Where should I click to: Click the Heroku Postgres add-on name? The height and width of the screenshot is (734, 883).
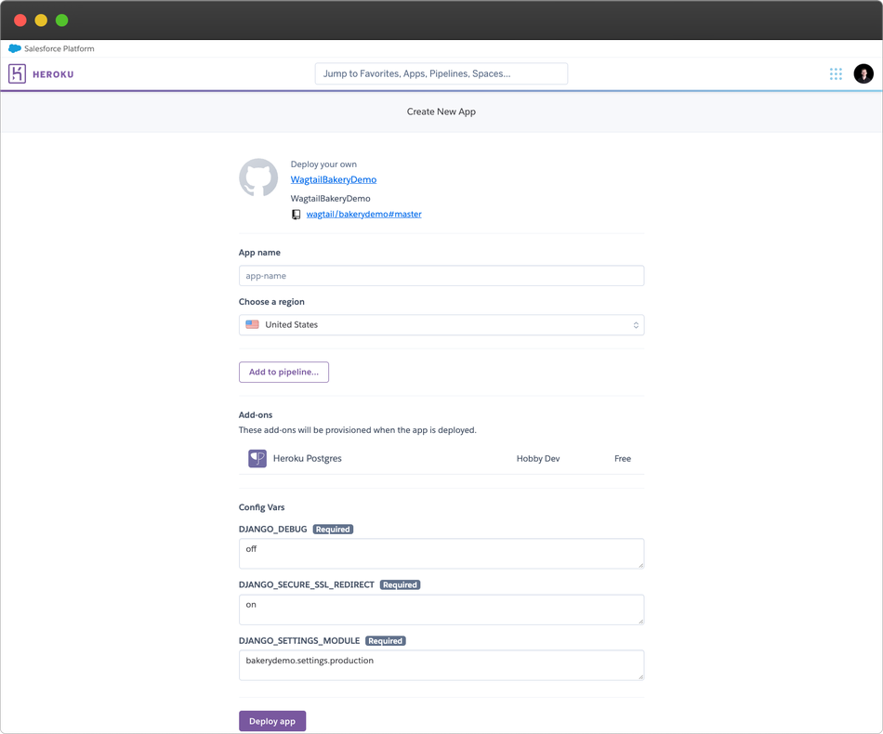pos(308,459)
